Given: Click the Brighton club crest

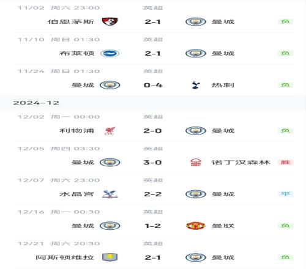Looking at the screenshot, I should [110, 53].
